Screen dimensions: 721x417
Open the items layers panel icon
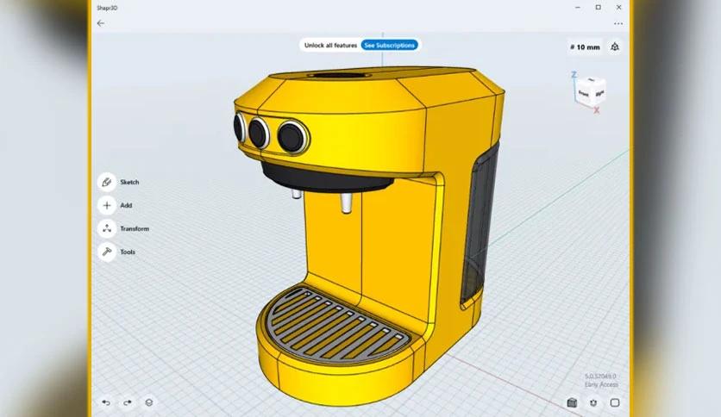[x=149, y=402]
